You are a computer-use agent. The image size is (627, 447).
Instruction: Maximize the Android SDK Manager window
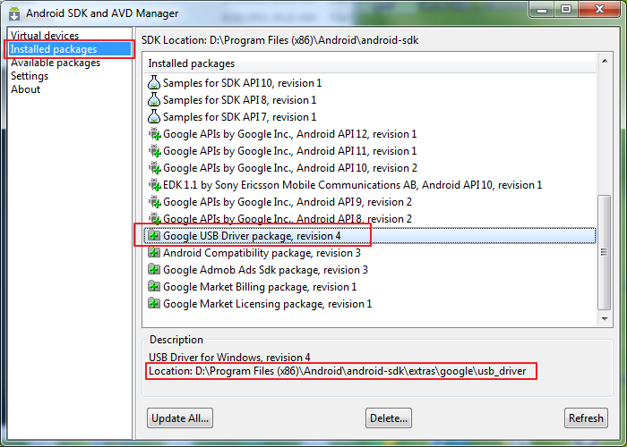pos(566,10)
